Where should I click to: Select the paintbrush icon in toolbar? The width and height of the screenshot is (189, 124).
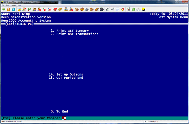123,9
